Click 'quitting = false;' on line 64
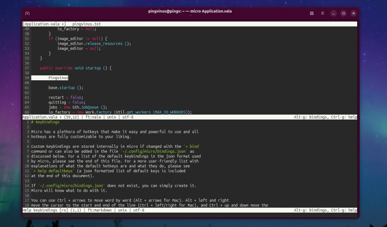 click(67, 102)
